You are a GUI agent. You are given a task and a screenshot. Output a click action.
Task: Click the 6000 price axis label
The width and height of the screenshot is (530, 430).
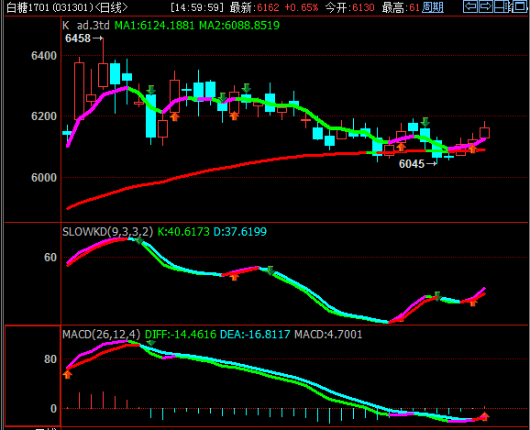(x=44, y=178)
